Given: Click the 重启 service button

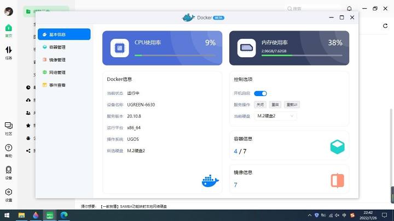Looking at the screenshot, I should click(x=275, y=104).
